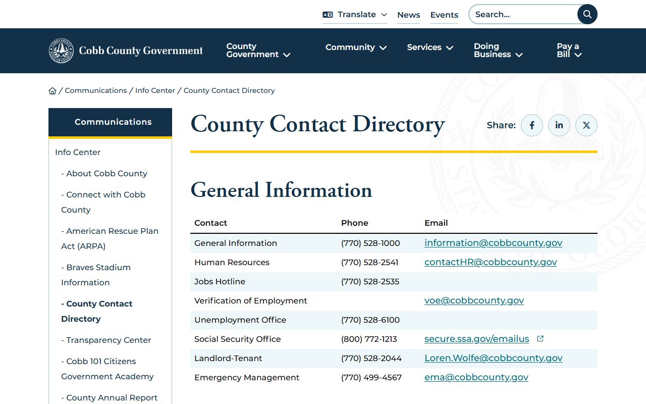646x404 pixels.
Task: Email contactHR@cobbcounty.gov
Action: pyautogui.click(x=491, y=262)
